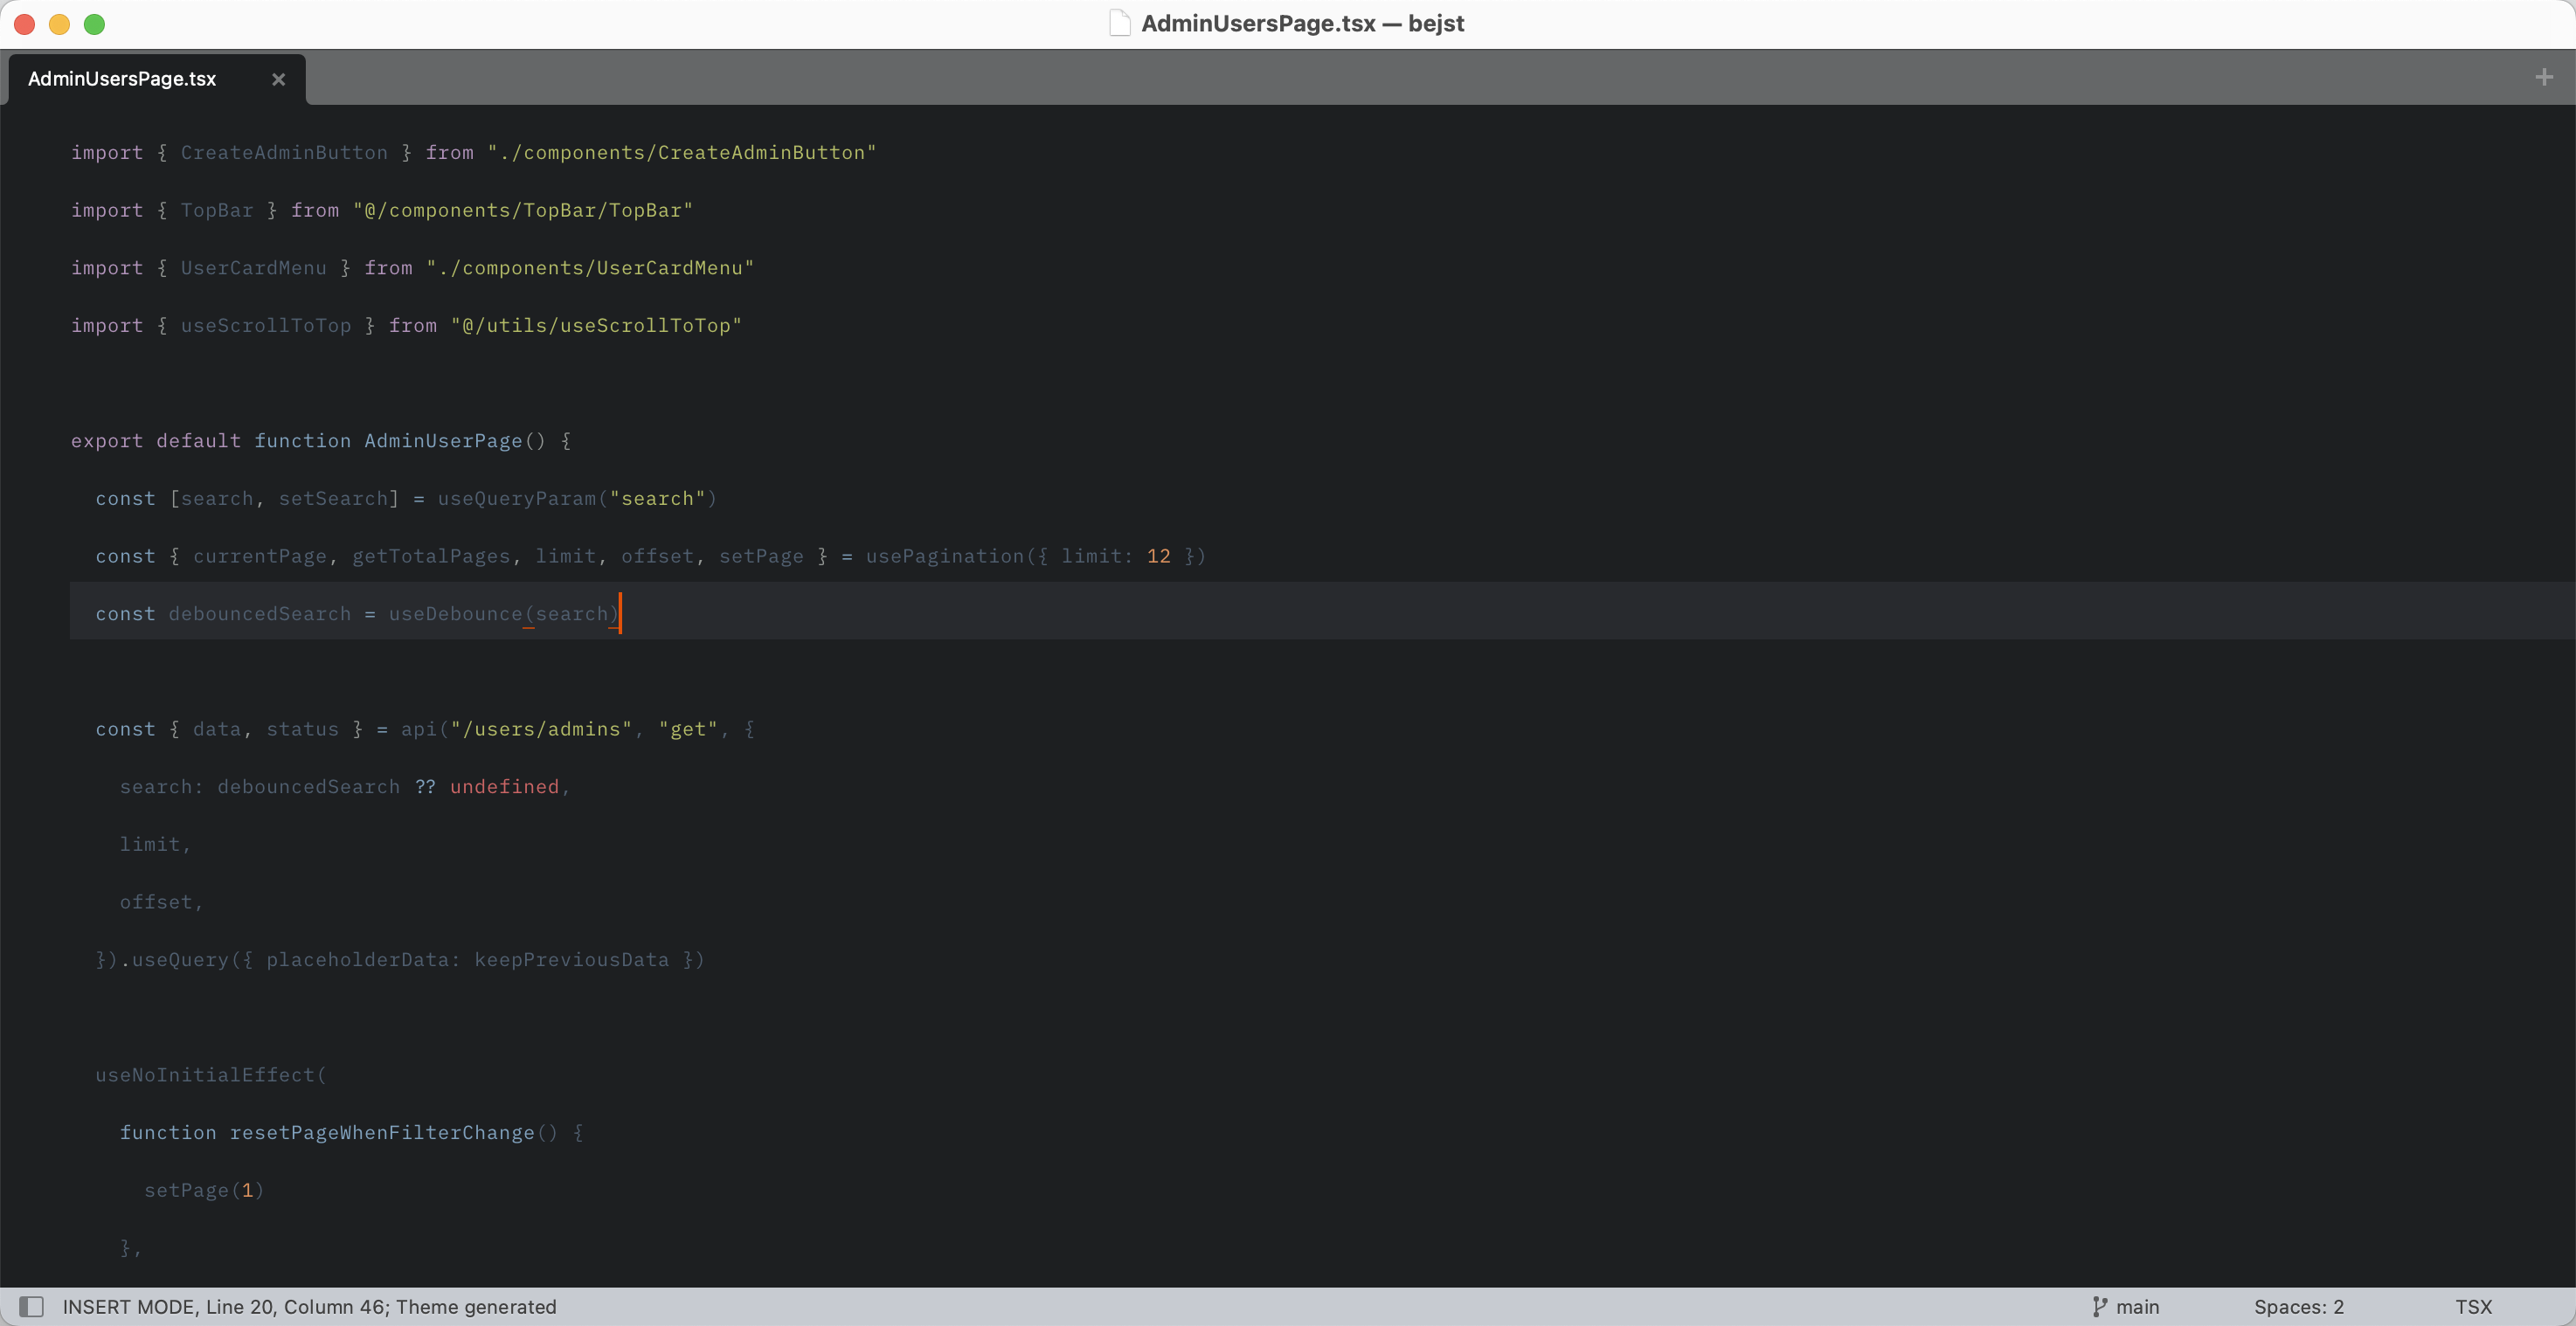2576x1326 pixels.
Task: Place cursor on useDebounce call
Action: (455, 614)
